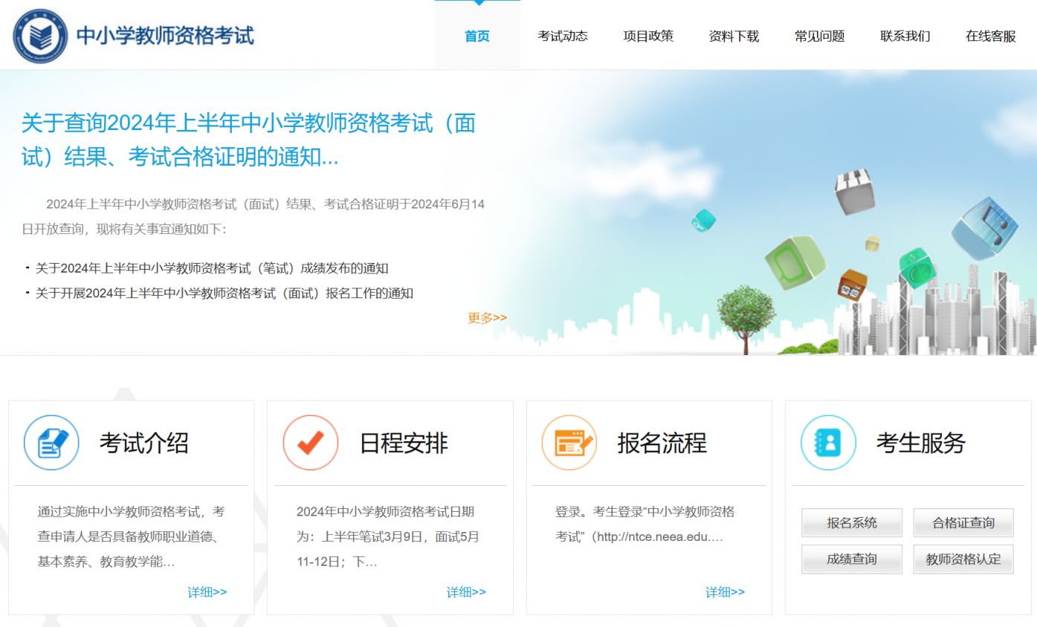
Task: Click the 报名流程 orange form icon
Action: click(x=569, y=443)
